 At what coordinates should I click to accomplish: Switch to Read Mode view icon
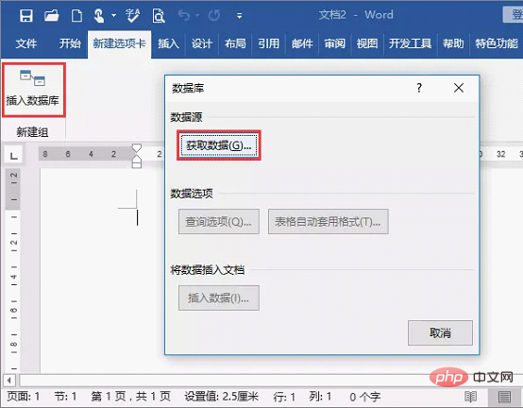tap(471, 397)
